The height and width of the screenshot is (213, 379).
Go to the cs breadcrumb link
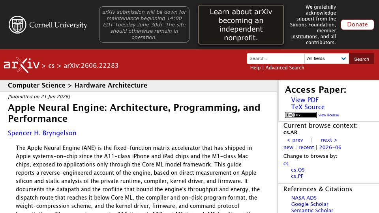click(51, 66)
